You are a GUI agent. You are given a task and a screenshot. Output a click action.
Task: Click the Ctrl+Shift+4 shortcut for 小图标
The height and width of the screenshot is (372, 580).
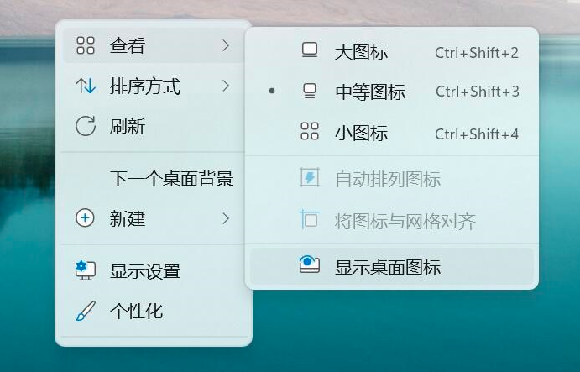(477, 134)
